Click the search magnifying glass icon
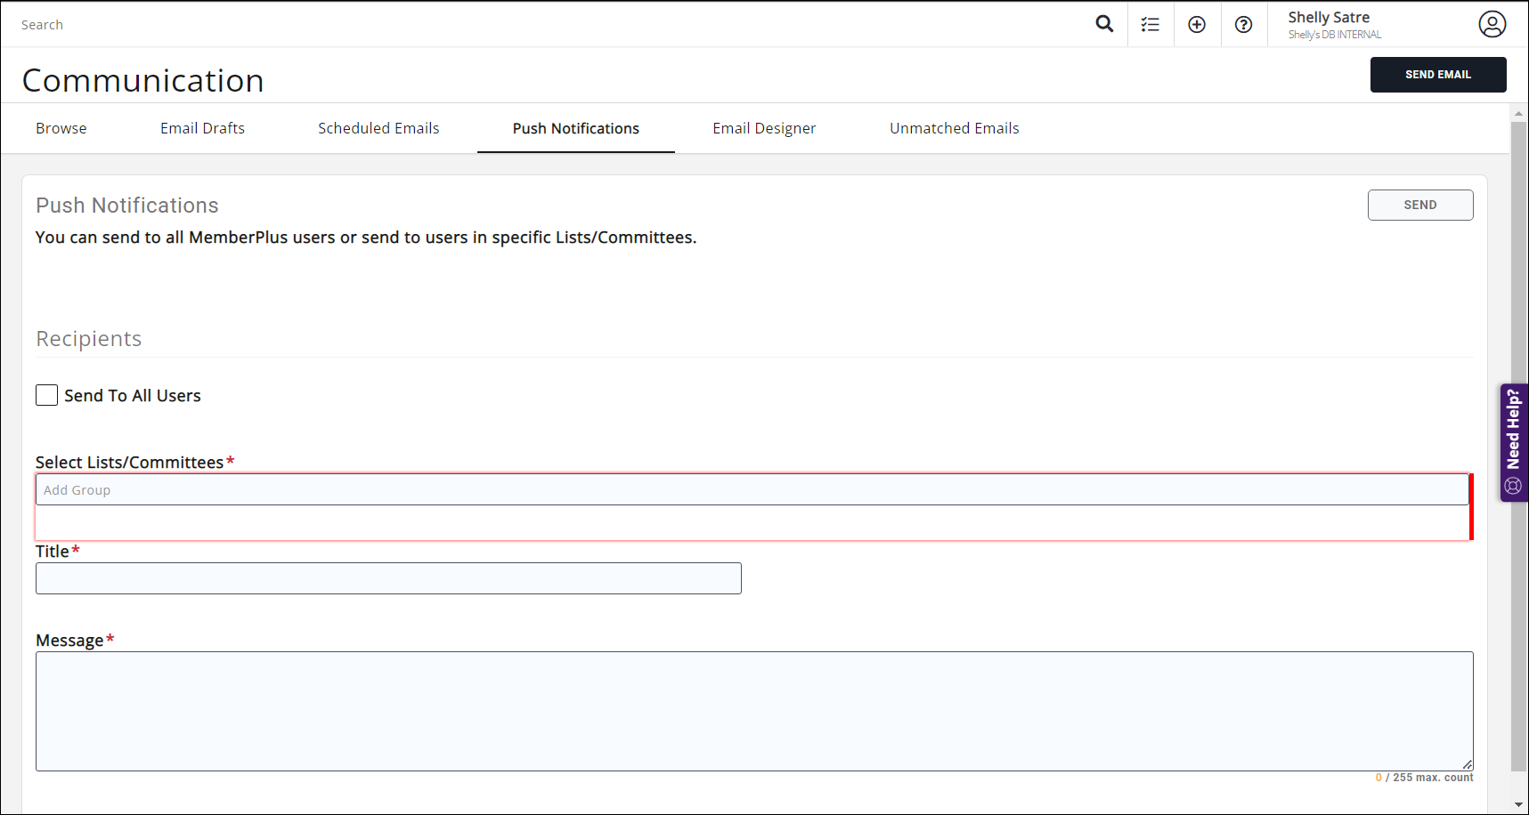The width and height of the screenshot is (1529, 815). point(1104,24)
